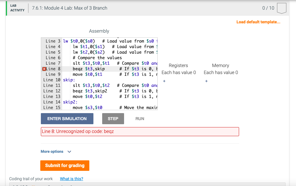
Task: Add a memory value using the plus icon
Action: click(206, 81)
